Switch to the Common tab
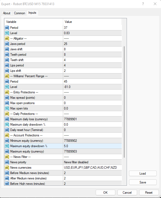This screenshot has width=161, height=198. click(x=20, y=13)
